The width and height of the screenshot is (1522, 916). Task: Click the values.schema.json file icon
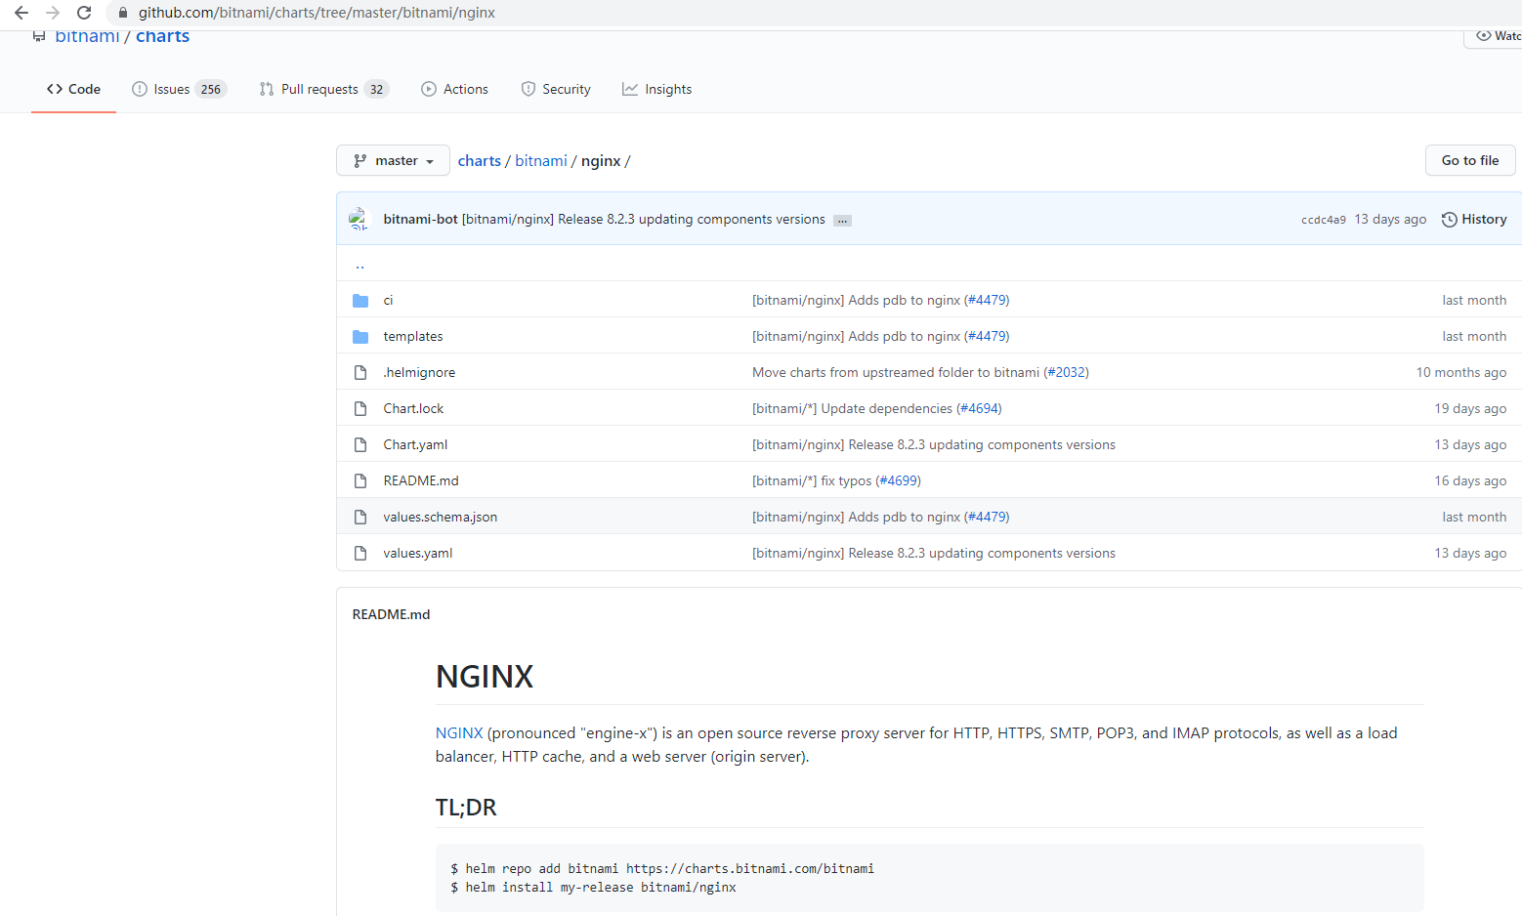pos(360,517)
